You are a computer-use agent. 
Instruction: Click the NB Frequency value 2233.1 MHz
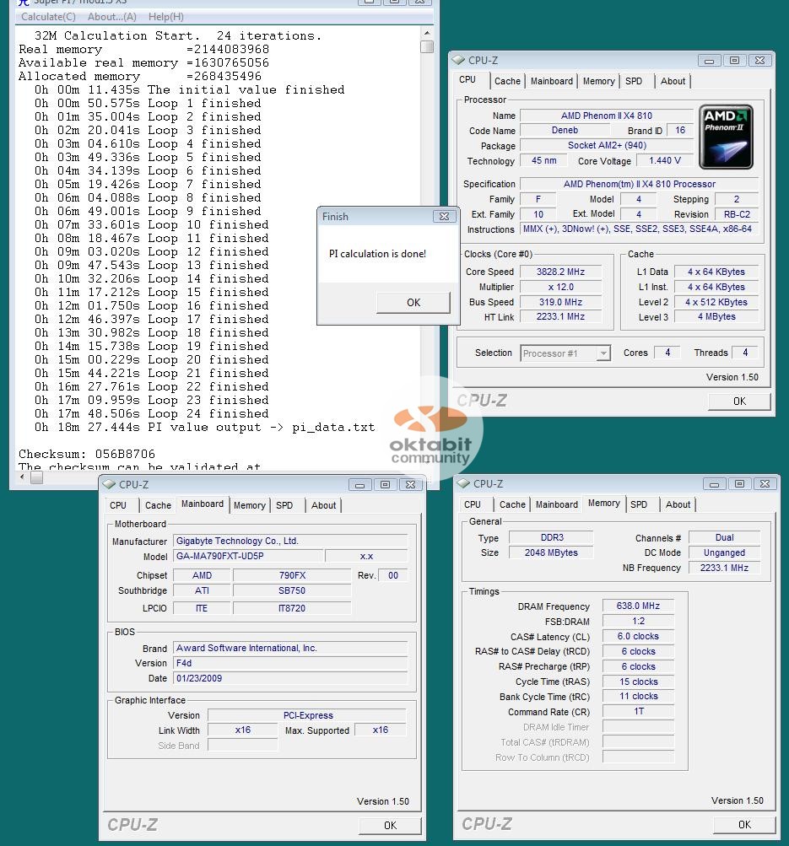724,568
